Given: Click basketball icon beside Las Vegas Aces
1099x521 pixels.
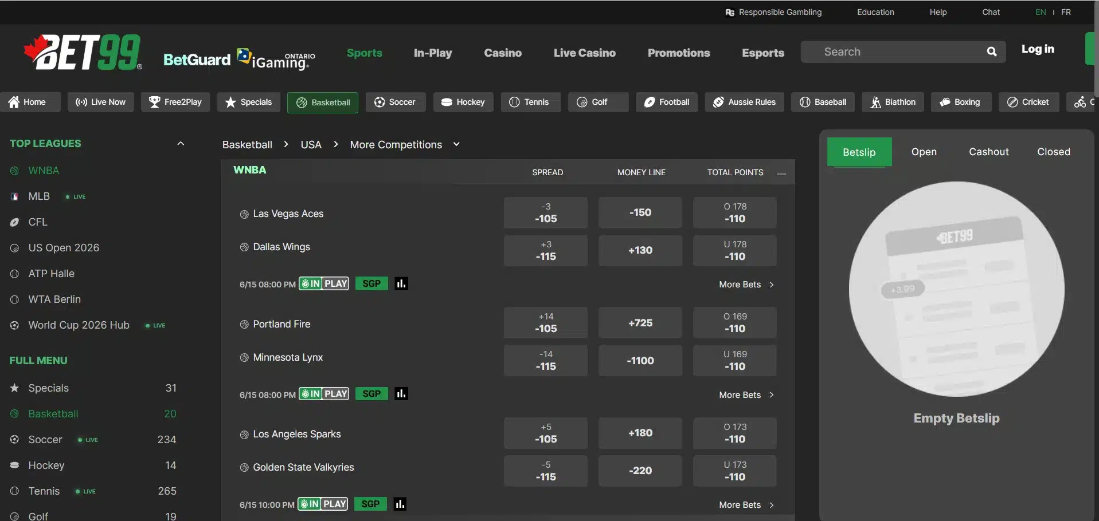Looking at the screenshot, I should [x=244, y=214].
